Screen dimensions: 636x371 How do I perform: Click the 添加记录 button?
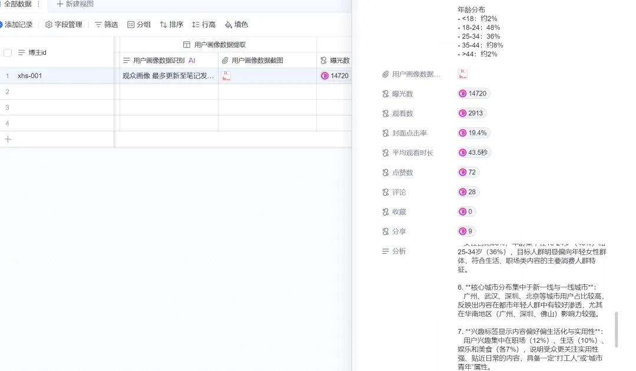pos(18,25)
